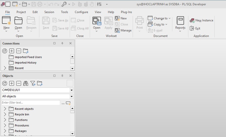Click the Objects filter funnel icon
226x137 pixels.
point(33,83)
